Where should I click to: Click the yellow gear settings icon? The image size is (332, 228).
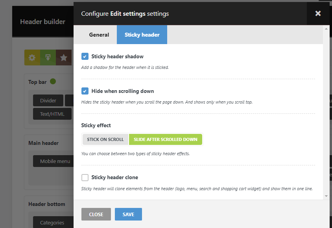(32, 57)
